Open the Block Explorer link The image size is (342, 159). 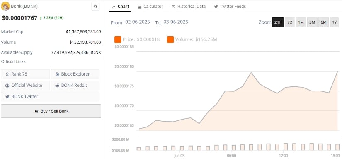tap(75, 74)
